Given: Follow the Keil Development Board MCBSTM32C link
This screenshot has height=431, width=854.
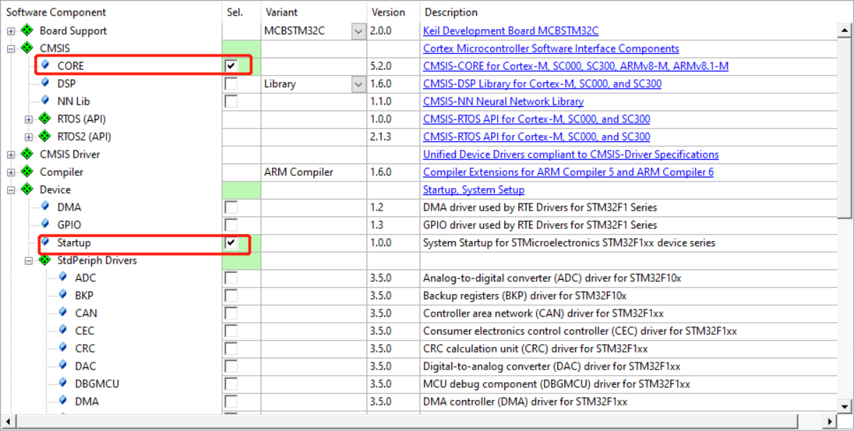Looking at the screenshot, I should pyautogui.click(x=510, y=30).
